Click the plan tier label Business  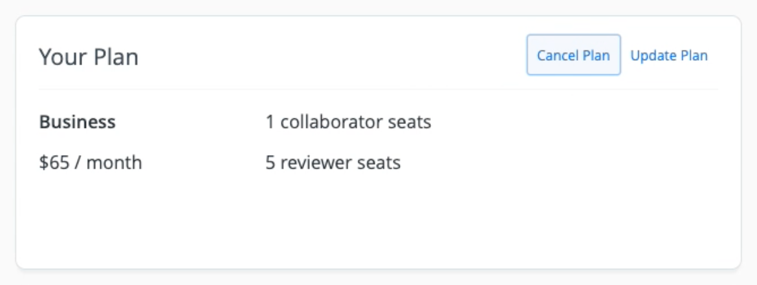click(x=78, y=121)
